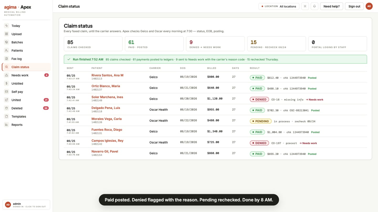Open patient Campos Iglesias, Rey

click(x=107, y=141)
